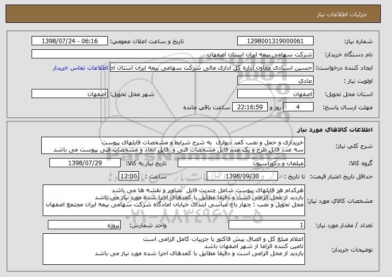Click the جزئیات اطلاعات نیاز header title
The width and height of the screenshot is (392, 277).
(342, 14)
